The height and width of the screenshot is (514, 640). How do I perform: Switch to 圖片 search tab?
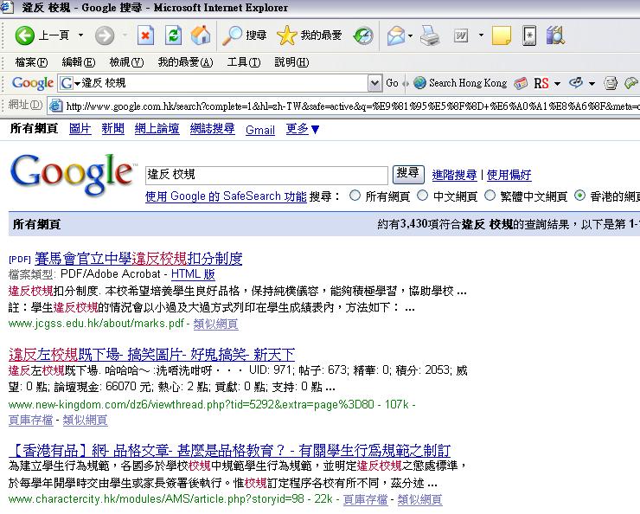pyautogui.click(x=80, y=129)
